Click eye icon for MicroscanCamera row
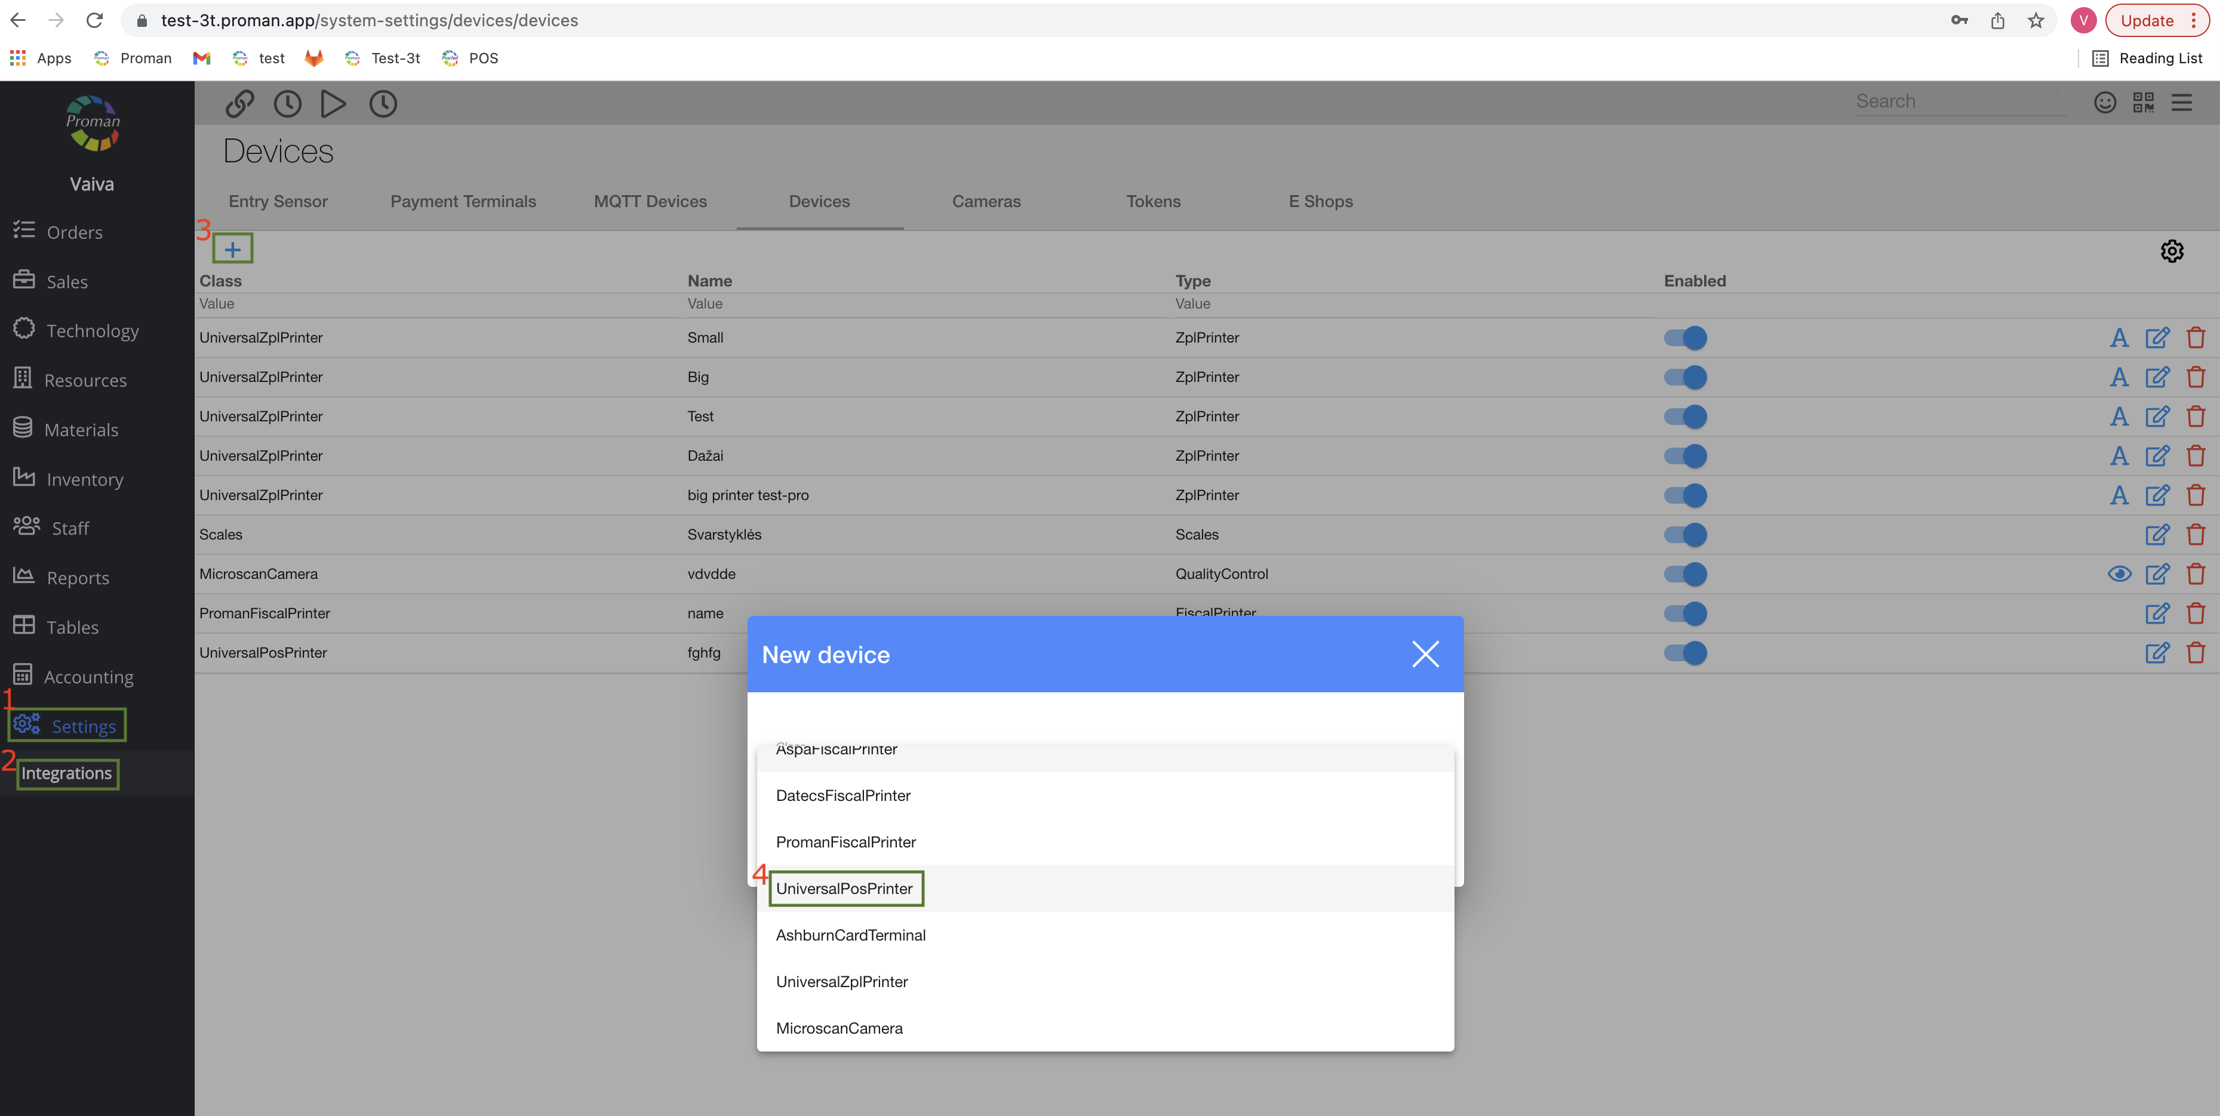 2118,574
